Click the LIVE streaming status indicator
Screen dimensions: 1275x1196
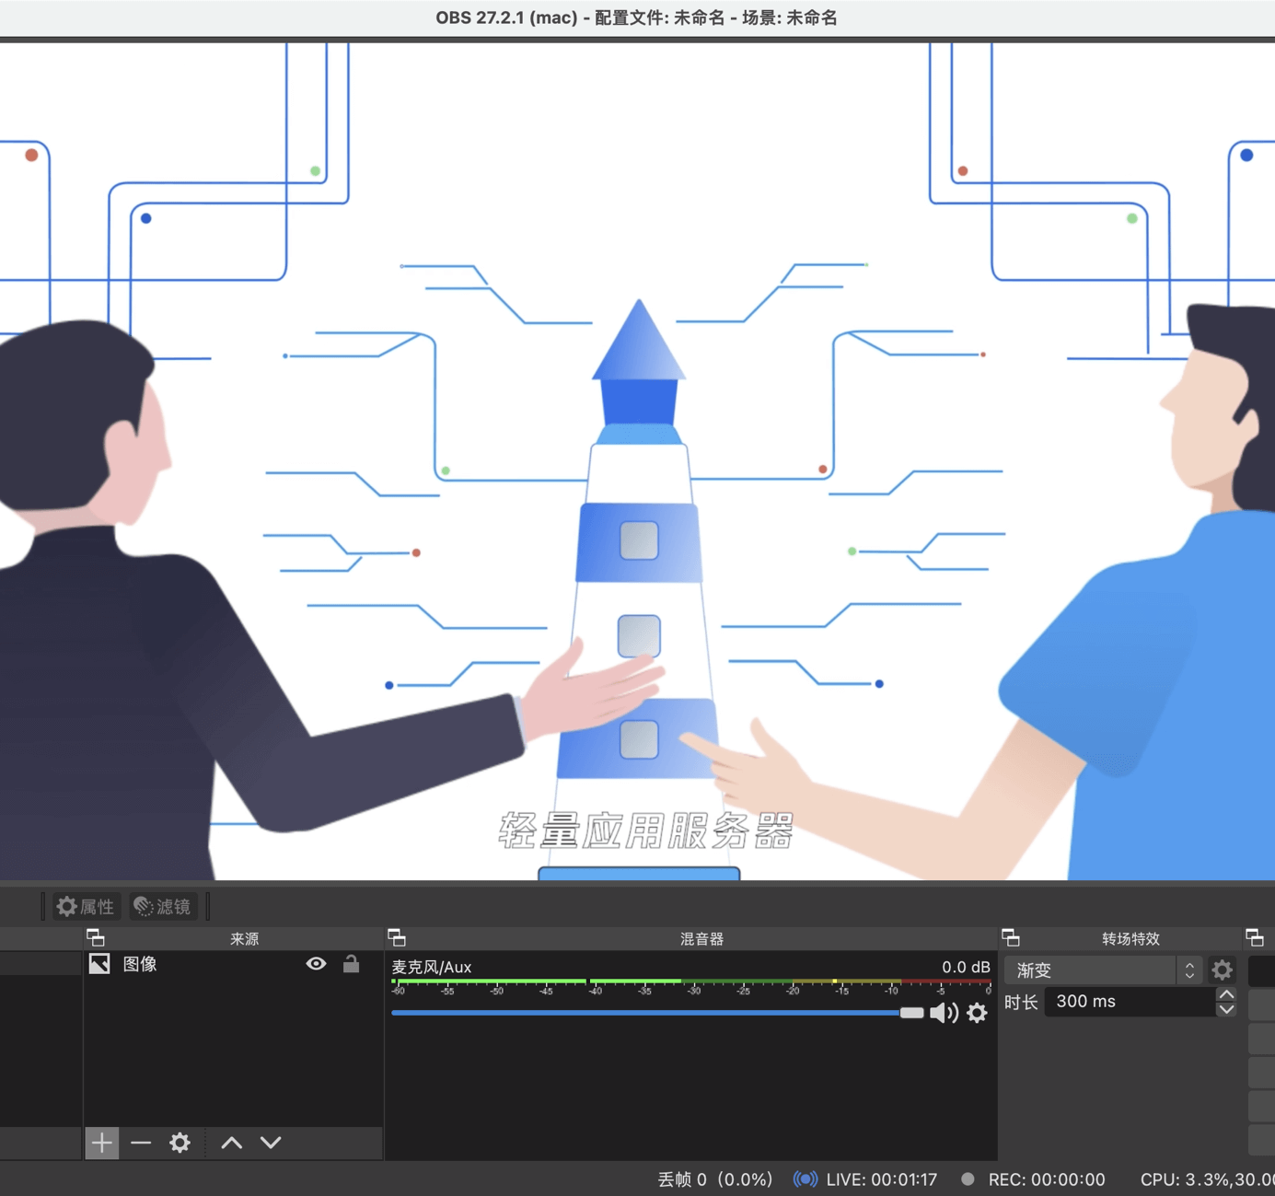pos(806,1179)
